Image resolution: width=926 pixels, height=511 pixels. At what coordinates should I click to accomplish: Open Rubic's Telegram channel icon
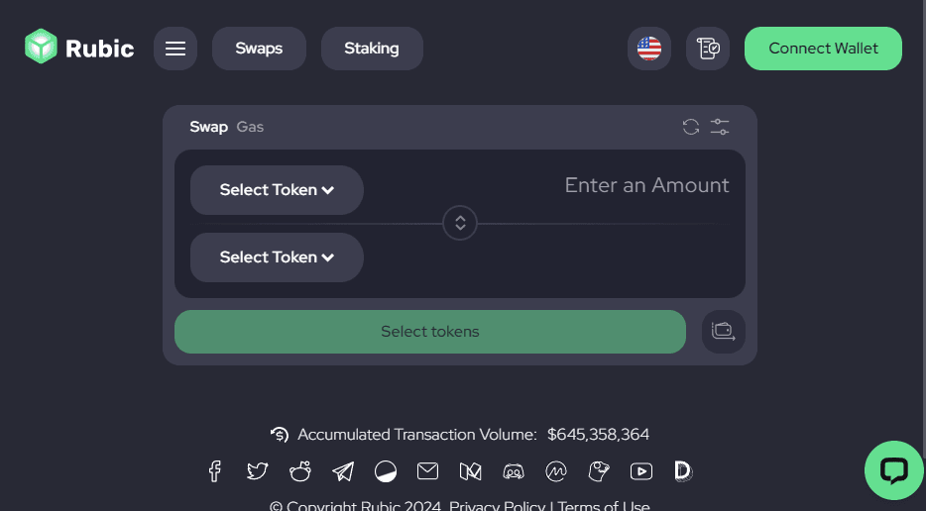click(x=343, y=471)
